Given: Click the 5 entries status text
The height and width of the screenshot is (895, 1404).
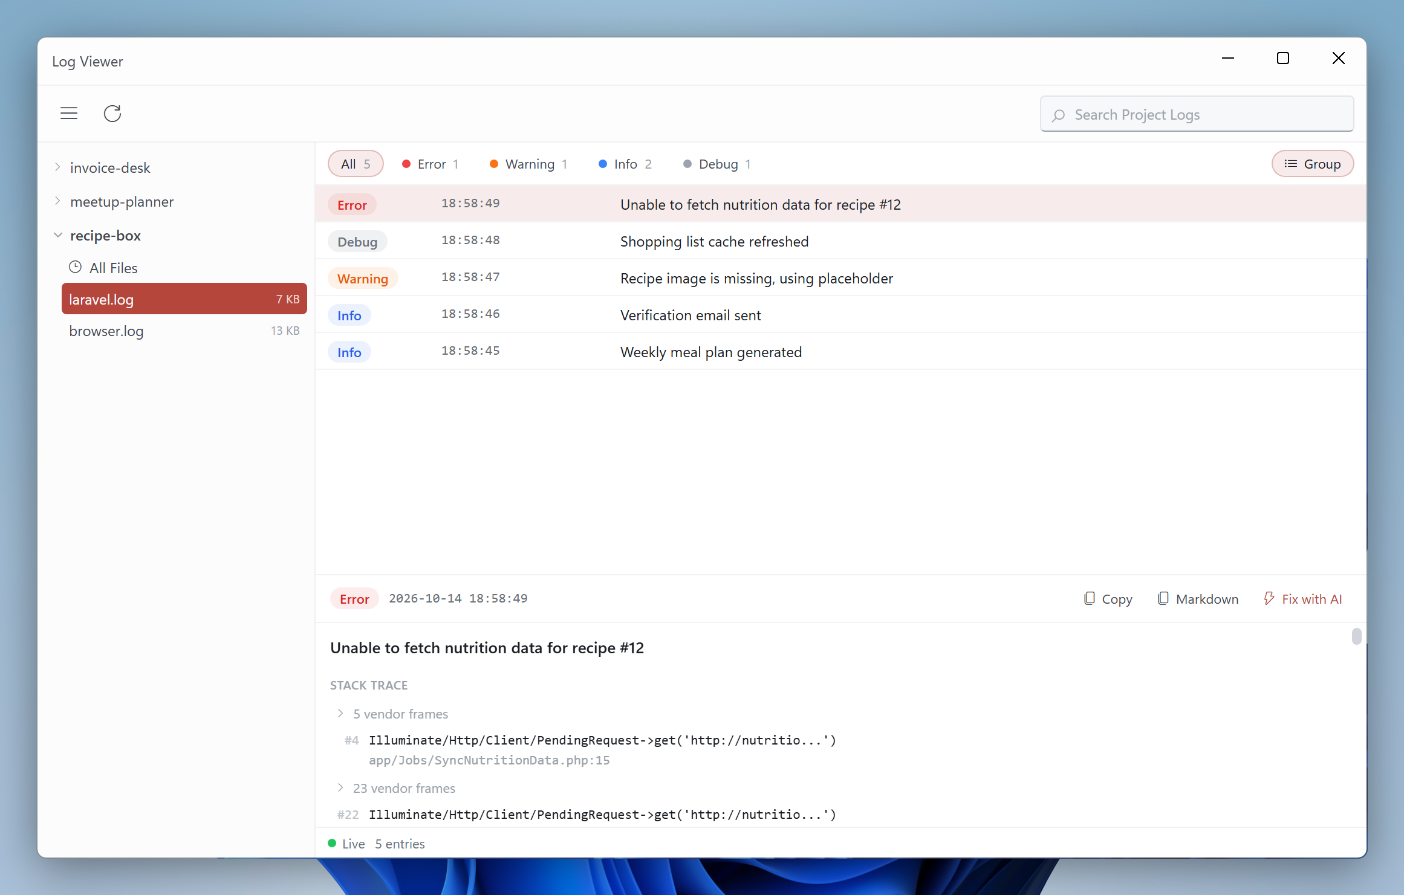Looking at the screenshot, I should coord(400,844).
